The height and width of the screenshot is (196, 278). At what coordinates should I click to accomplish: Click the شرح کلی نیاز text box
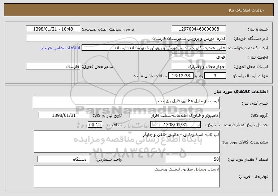pyautogui.click(x=126, y=103)
